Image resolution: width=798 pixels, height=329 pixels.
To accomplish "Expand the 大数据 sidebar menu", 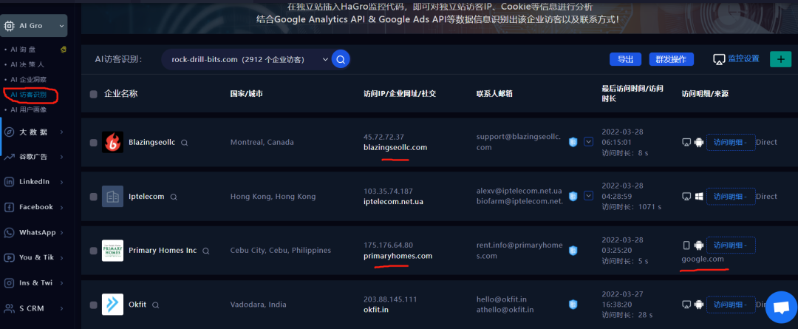I will point(61,132).
